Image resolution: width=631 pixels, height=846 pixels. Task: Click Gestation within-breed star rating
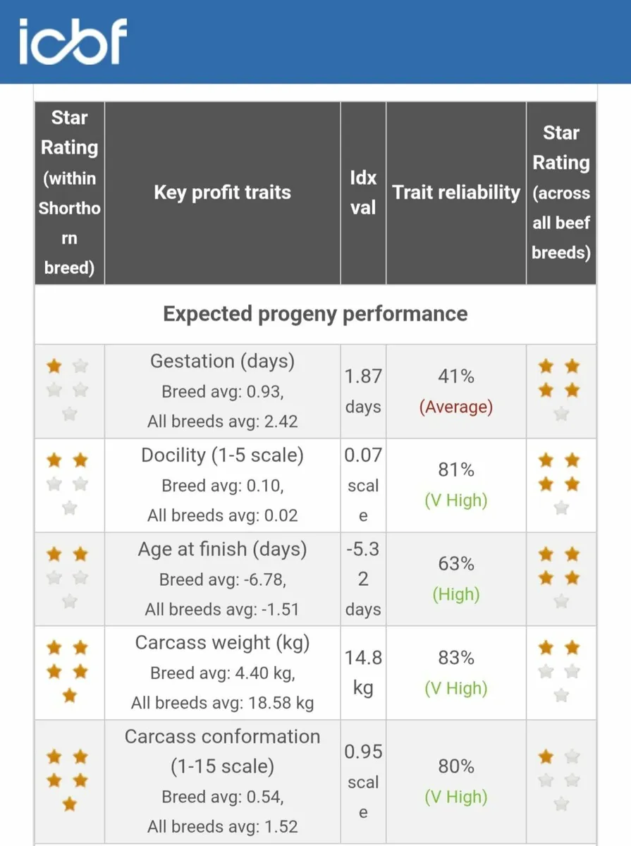68,389
